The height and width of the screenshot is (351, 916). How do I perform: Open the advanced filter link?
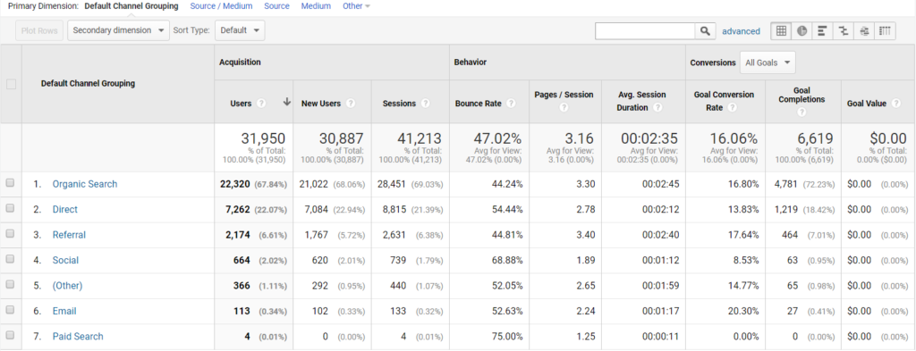coord(741,31)
